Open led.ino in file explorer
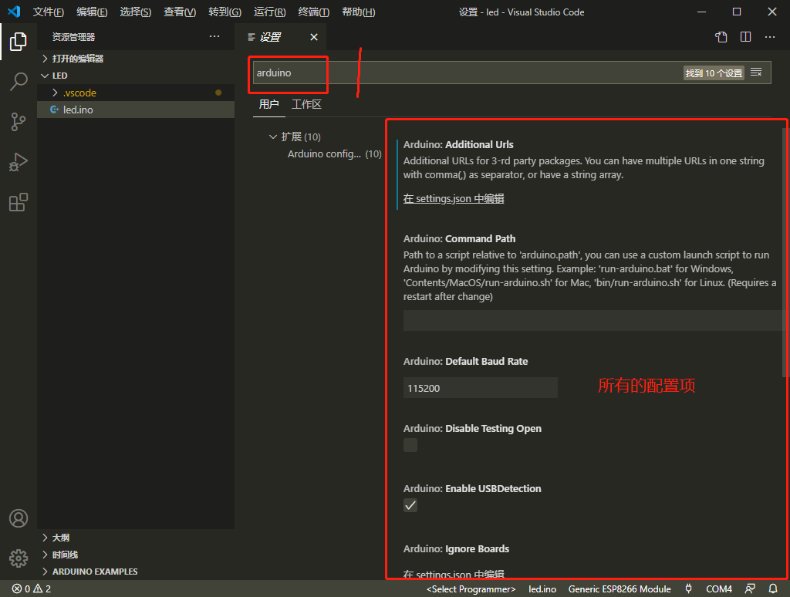 [x=136, y=110]
